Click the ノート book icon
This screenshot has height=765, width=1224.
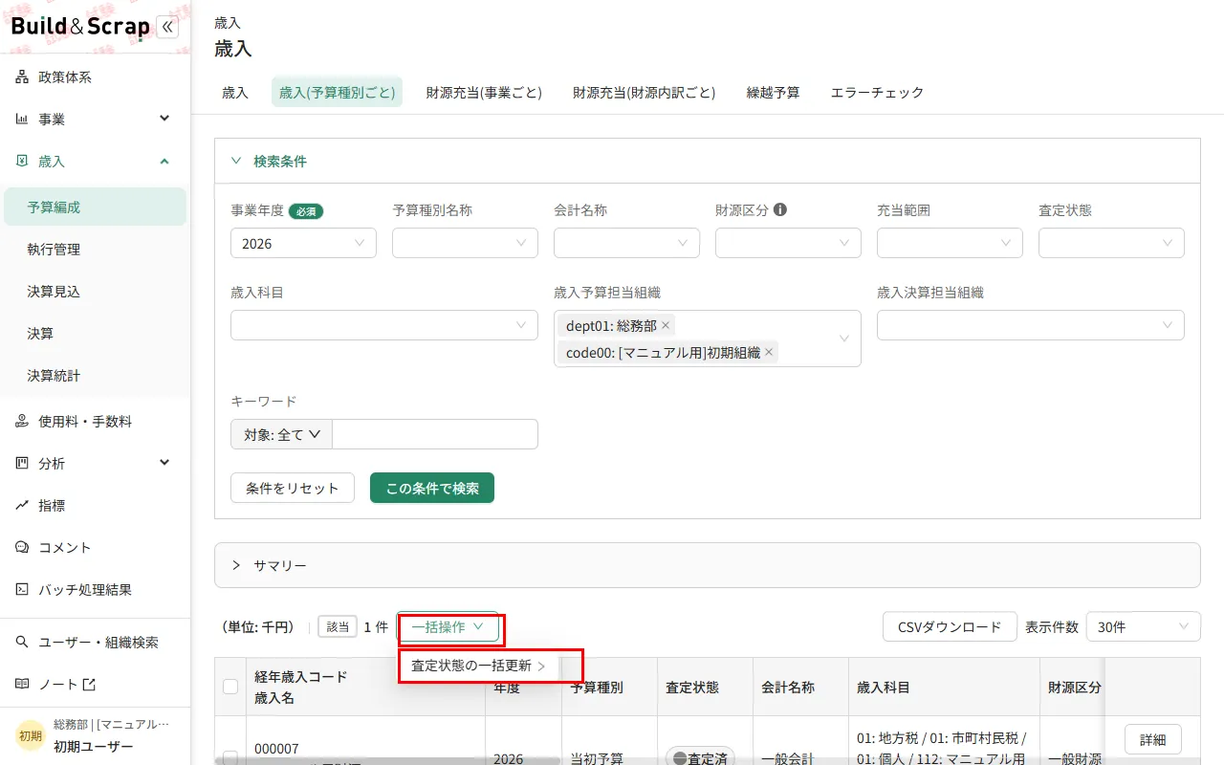point(22,685)
